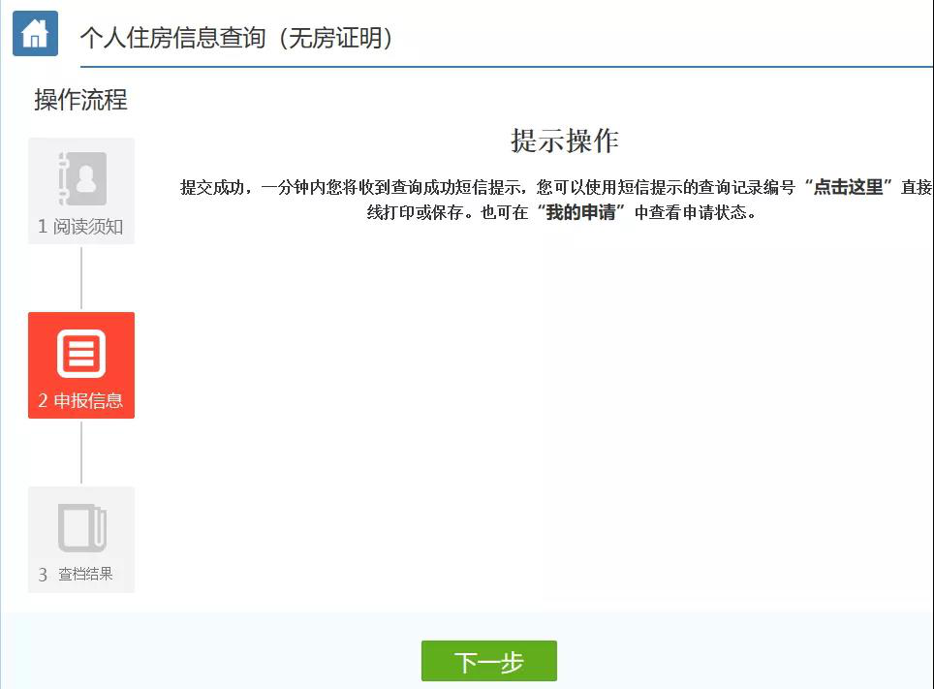This screenshot has width=934, height=689.
Task: Click the 提示操作 heading
Action: click(565, 141)
